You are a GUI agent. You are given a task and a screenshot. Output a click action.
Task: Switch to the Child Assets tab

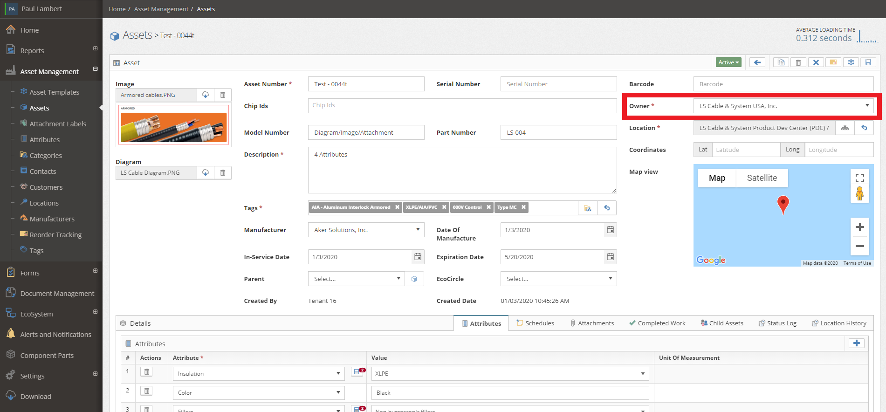tap(722, 323)
